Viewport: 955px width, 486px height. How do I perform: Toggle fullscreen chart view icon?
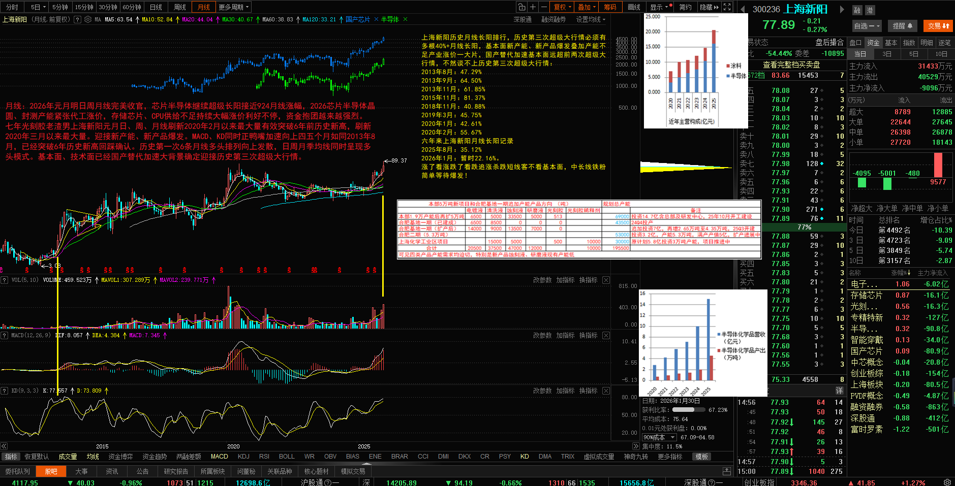click(x=727, y=7)
